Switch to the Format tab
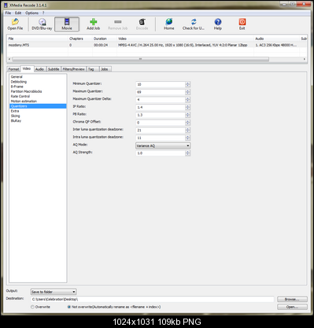The width and height of the screenshot is (314, 328). tap(13, 69)
